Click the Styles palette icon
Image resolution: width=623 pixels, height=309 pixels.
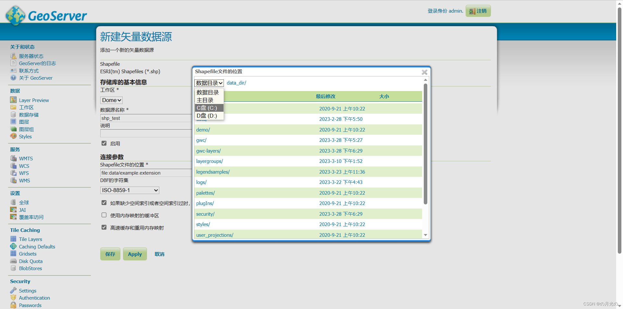point(13,136)
